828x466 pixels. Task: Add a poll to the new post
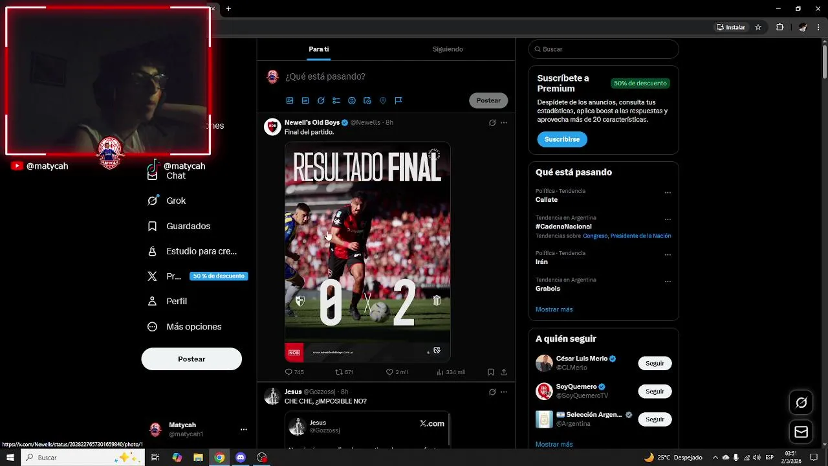336,100
